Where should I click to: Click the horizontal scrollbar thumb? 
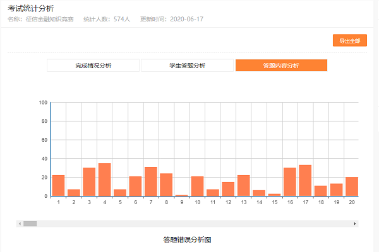30,224
